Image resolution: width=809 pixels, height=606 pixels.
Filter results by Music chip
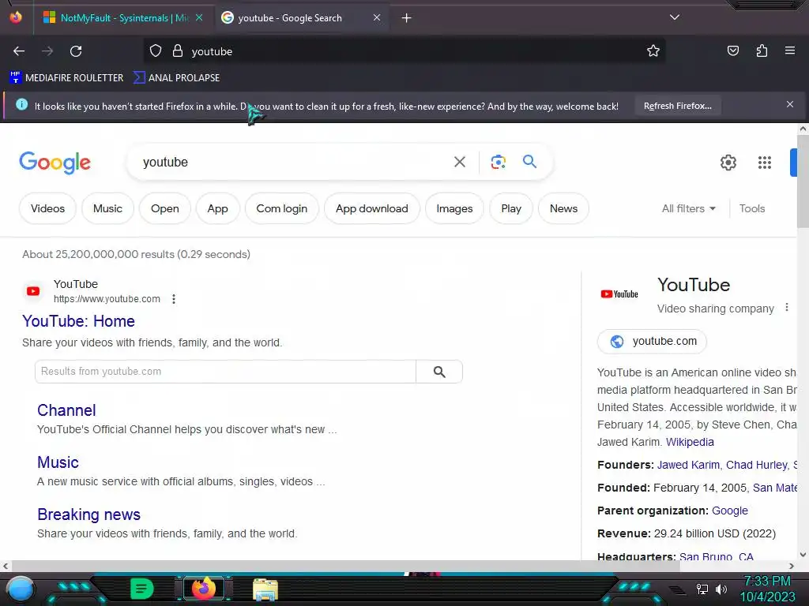click(x=107, y=208)
